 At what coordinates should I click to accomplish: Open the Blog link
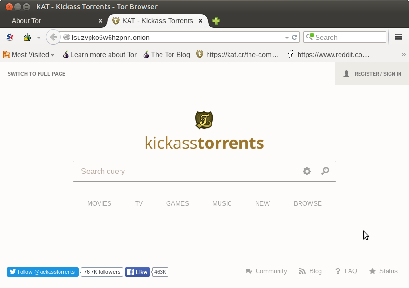pyautogui.click(x=316, y=271)
